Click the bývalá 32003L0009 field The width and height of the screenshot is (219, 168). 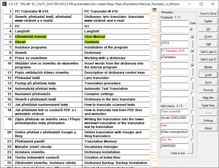tap(174, 118)
